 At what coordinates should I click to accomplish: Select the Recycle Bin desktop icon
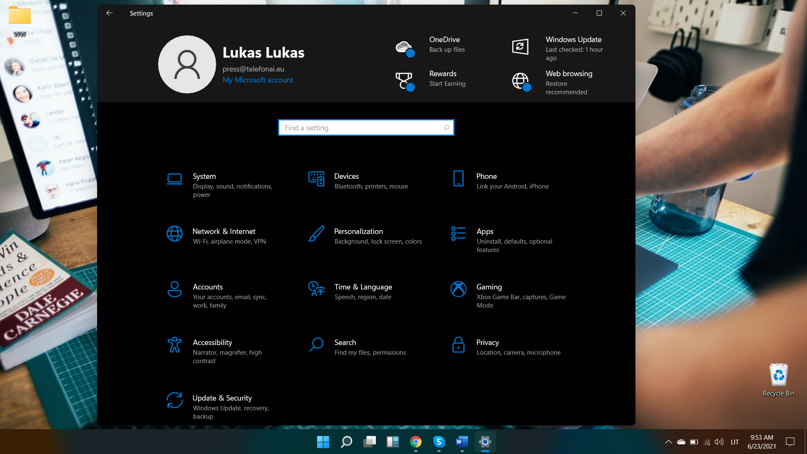coord(778,380)
